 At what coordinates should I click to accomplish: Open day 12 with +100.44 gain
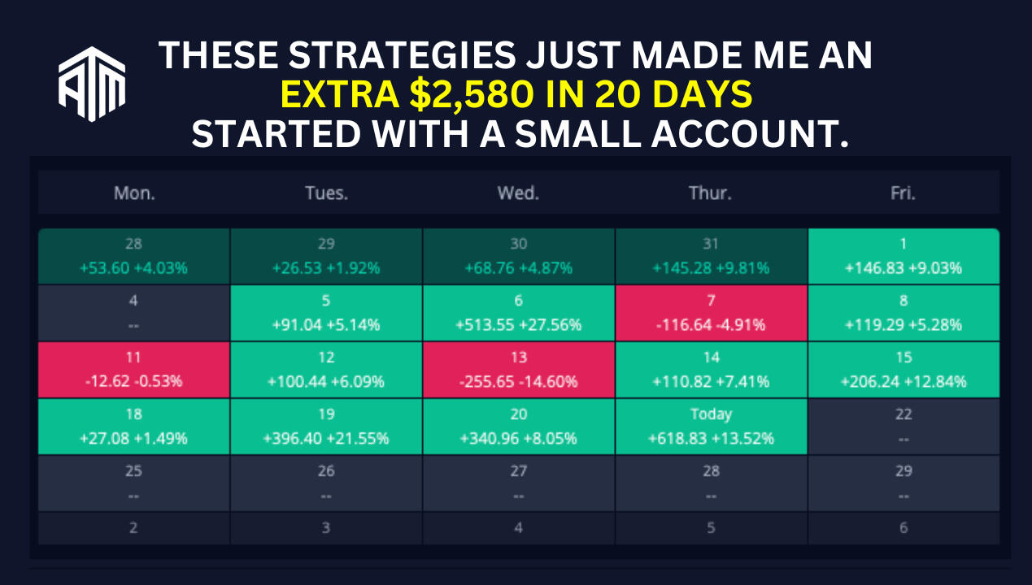coord(326,370)
